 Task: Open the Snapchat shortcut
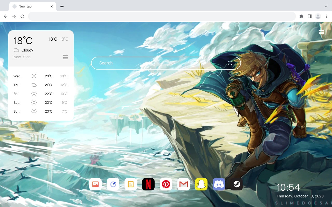click(201, 184)
